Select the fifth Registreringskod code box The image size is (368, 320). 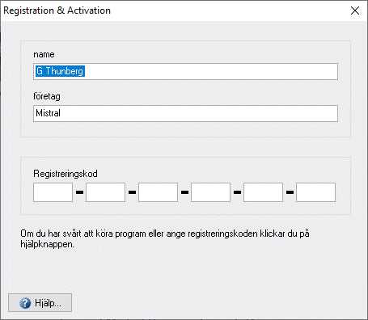coord(263,192)
